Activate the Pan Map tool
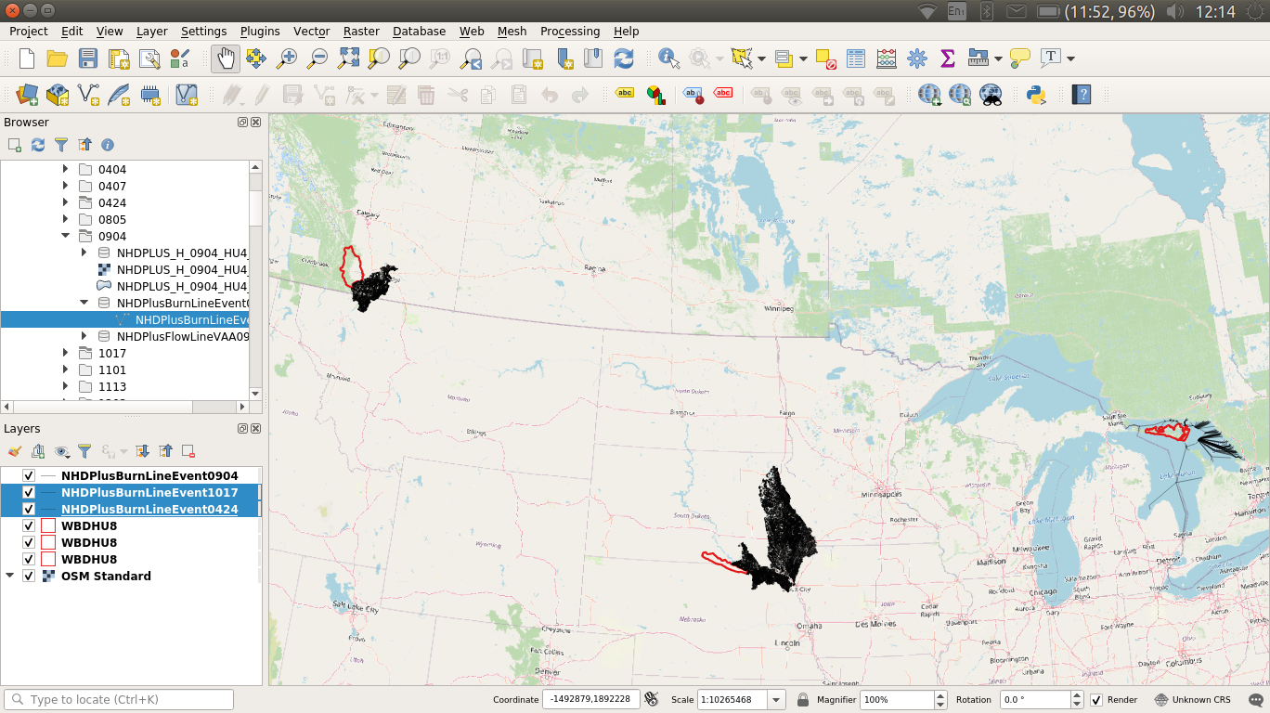The height and width of the screenshot is (713, 1270). pyautogui.click(x=225, y=58)
